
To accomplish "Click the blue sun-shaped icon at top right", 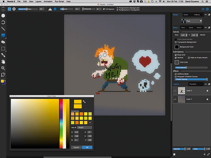I will tap(203, 9).
